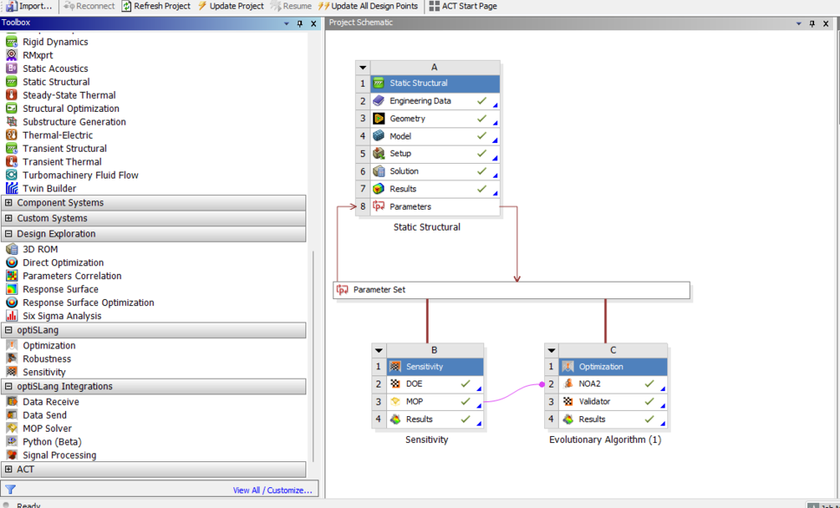Open the Toolbox panel options dropdown

tap(286, 23)
